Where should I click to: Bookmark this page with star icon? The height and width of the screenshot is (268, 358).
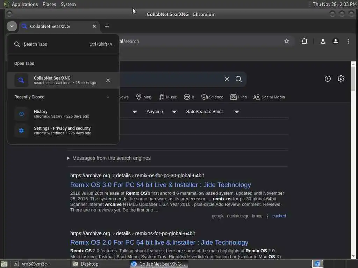(x=287, y=41)
